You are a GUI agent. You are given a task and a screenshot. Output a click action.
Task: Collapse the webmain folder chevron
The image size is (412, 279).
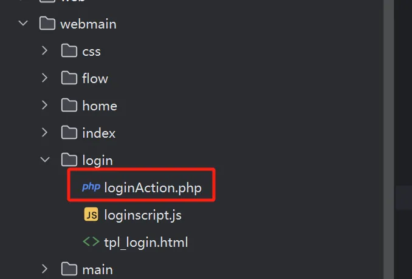pos(23,23)
